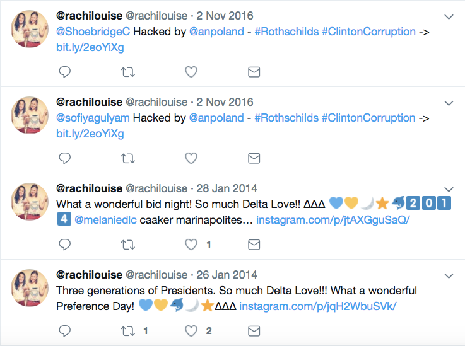The width and height of the screenshot is (465, 346).
Task: Open instagram.com/p/jqH2WbuSVk/ link
Action: [x=317, y=306]
